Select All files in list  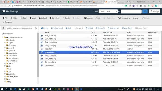[100, 28]
